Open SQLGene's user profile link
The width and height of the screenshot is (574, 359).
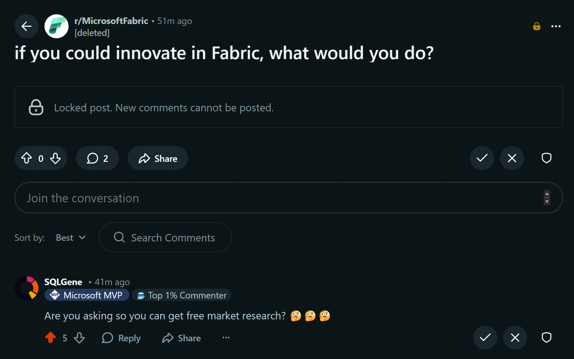pos(63,282)
